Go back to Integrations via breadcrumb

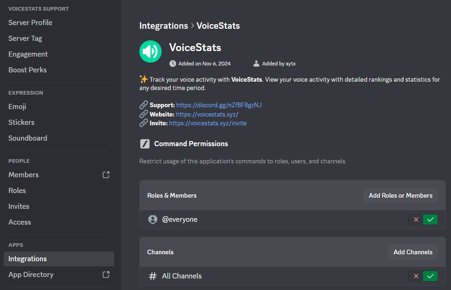(163, 26)
